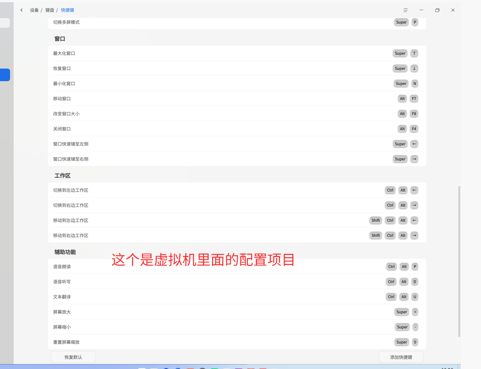Open 键盘 in the breadcrumb

[50, 10]
